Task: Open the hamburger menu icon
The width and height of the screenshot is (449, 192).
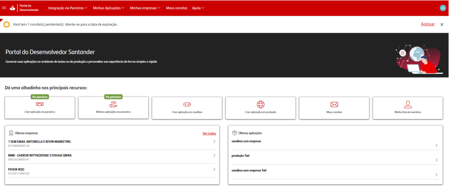Action: point(4,8)
